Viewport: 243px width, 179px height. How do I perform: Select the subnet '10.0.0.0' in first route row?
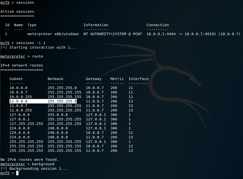pos(18,88)
